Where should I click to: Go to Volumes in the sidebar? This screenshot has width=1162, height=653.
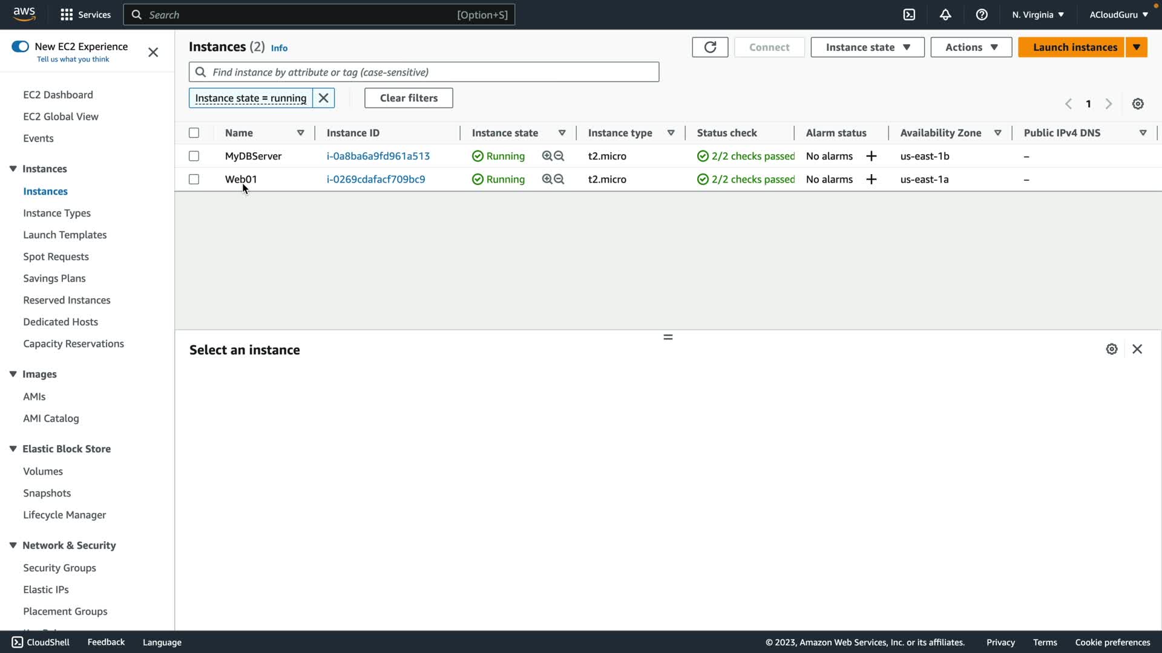pyautogui.click(x=43, y=471)
